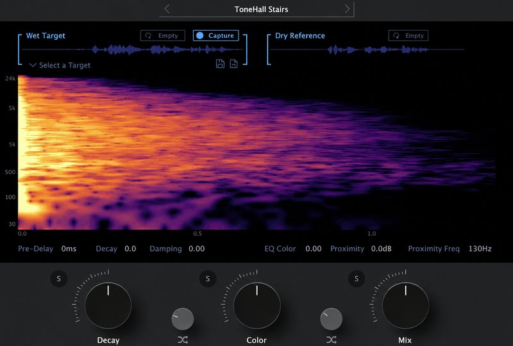The width and height of the screenshot is (513, 346).
Task: Click the reverb spectrogram display
Action: click(257, 152)
